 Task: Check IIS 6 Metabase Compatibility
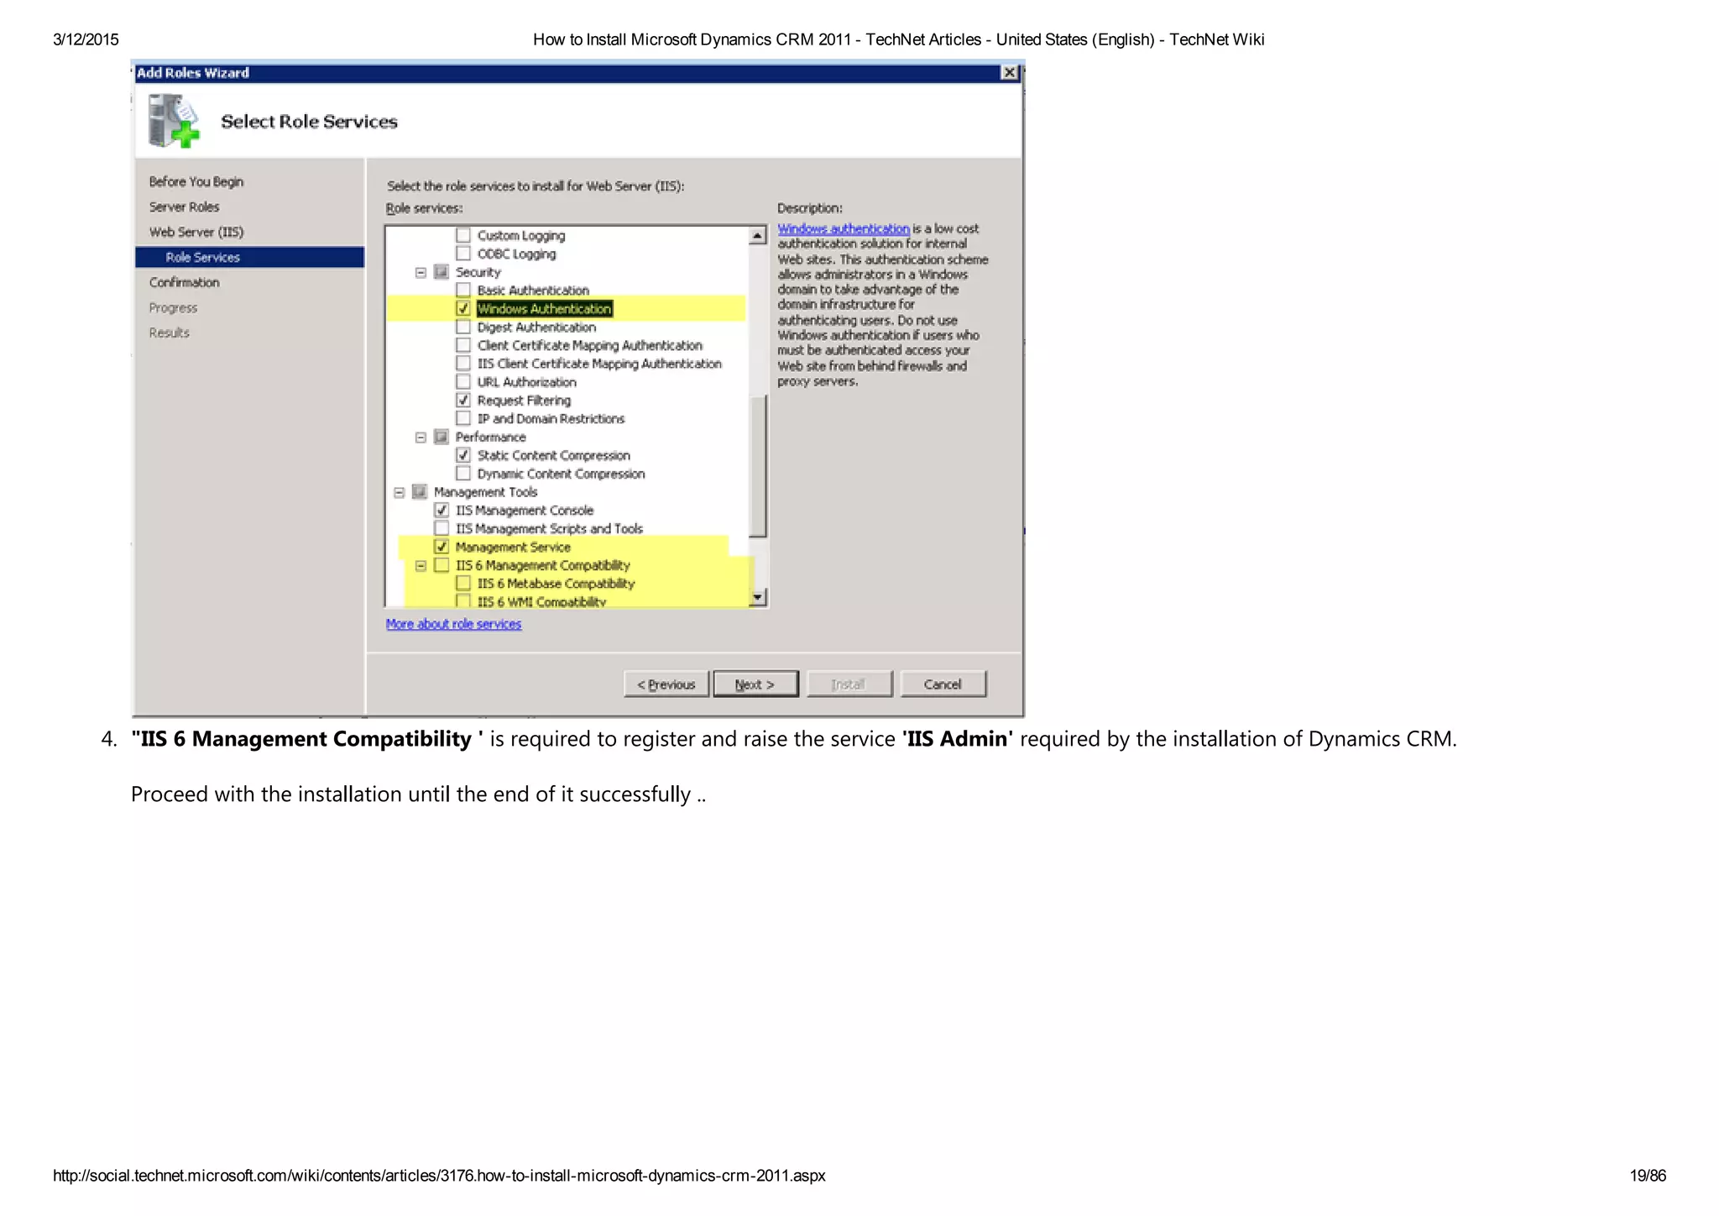[x=463, y=583]
